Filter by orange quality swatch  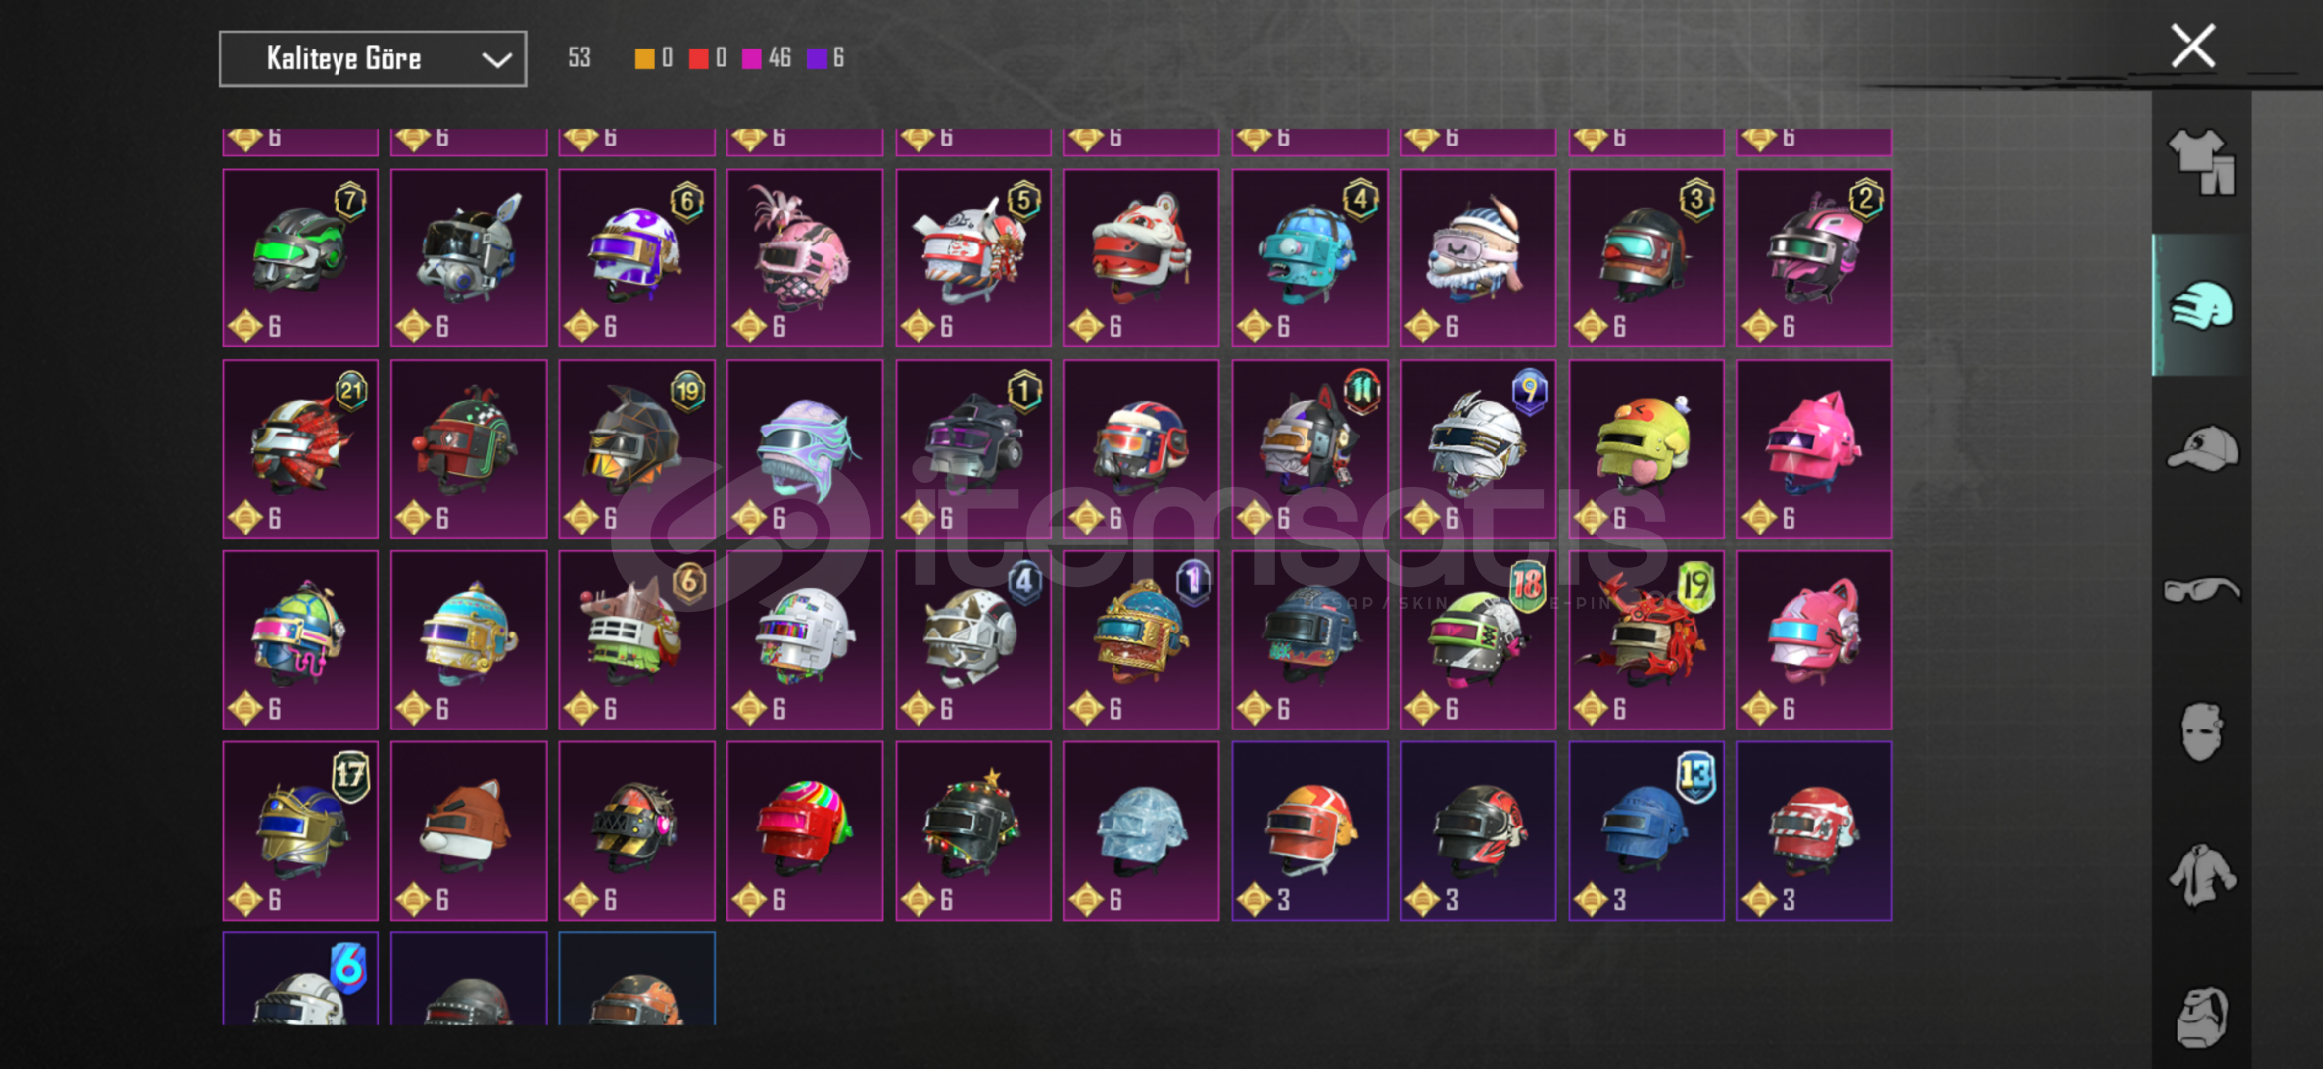[x=644, y=58]
